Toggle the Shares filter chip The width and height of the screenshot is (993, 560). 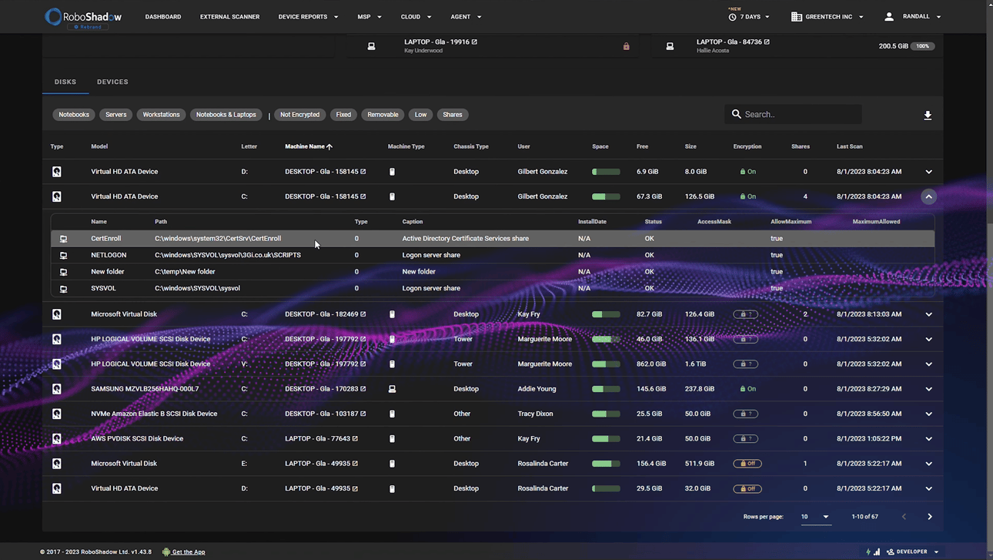click(452, 114)
